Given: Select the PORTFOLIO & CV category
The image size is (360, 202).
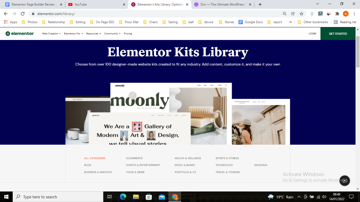Looking at the screenshot, I should point(186,172).
